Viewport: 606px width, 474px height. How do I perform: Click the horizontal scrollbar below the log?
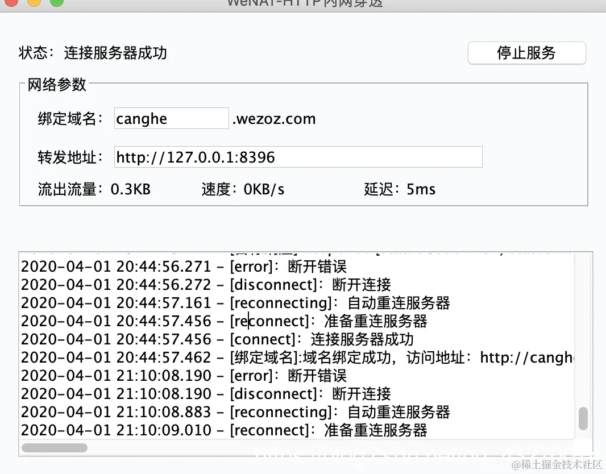coord(54,448)
